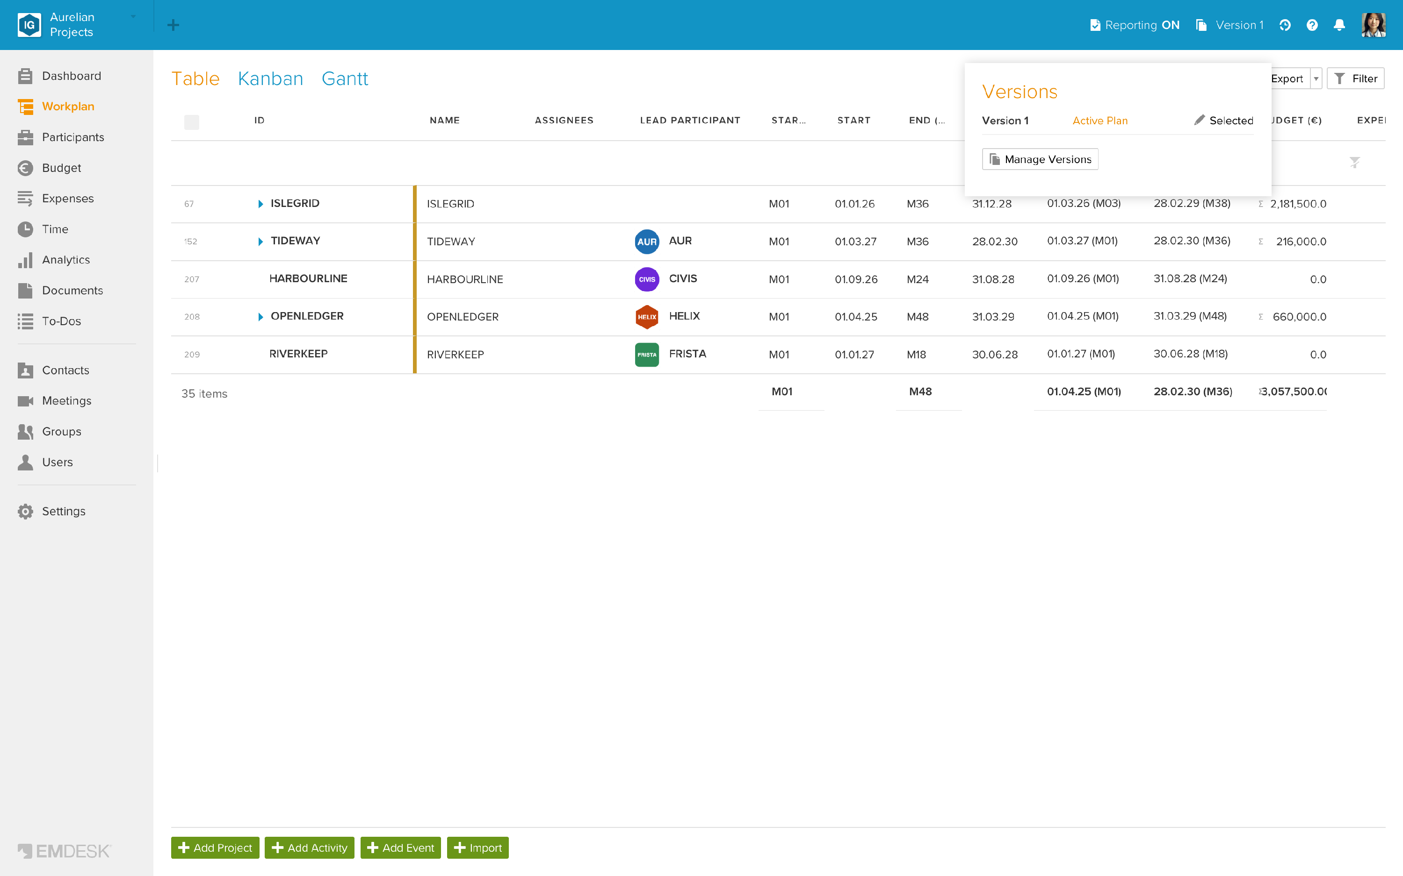Image resolution: width=1403 pixels, height=876 pixels.
Task: Open the To-Dos list icon
Action: 25,321
